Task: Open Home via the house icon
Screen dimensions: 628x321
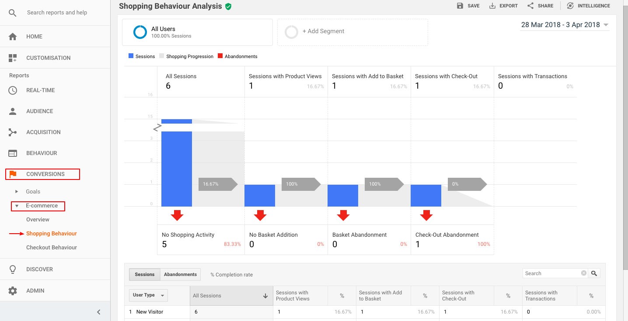Action: point(13,37)
